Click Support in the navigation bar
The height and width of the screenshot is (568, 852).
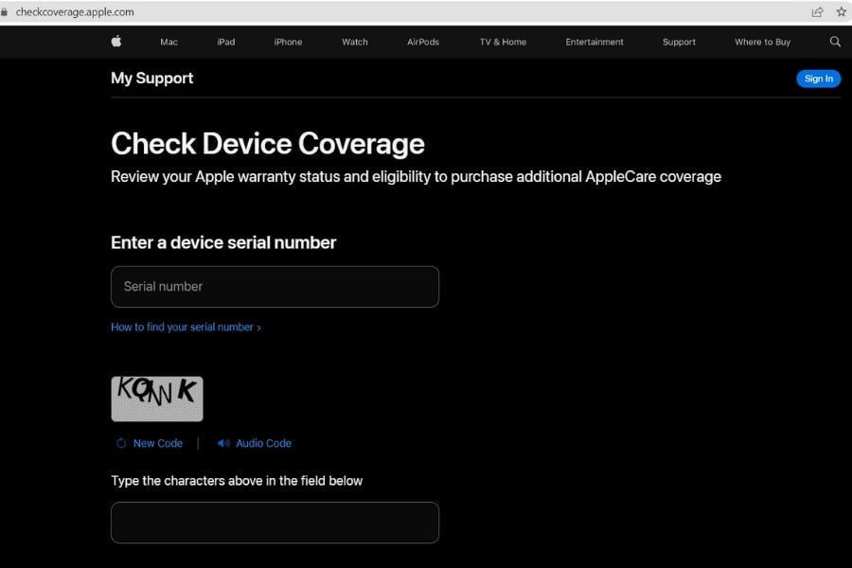click(x=679, y=42)
